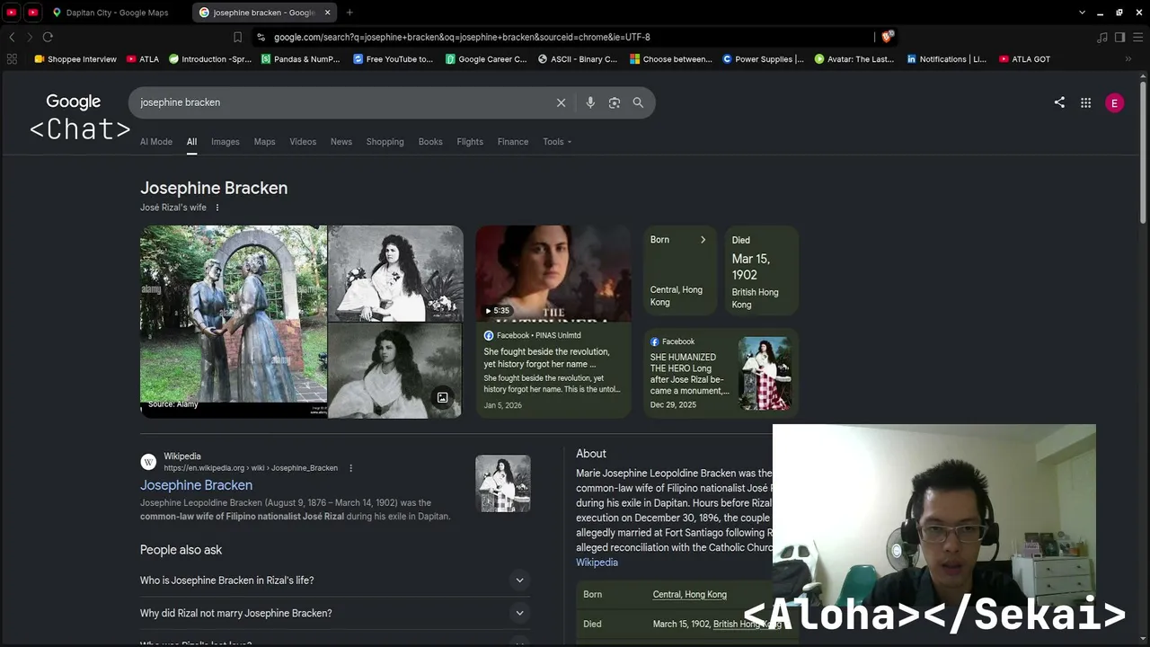Expand the Born card arrow
This screenshot has width=1150, height=647.
703,240
